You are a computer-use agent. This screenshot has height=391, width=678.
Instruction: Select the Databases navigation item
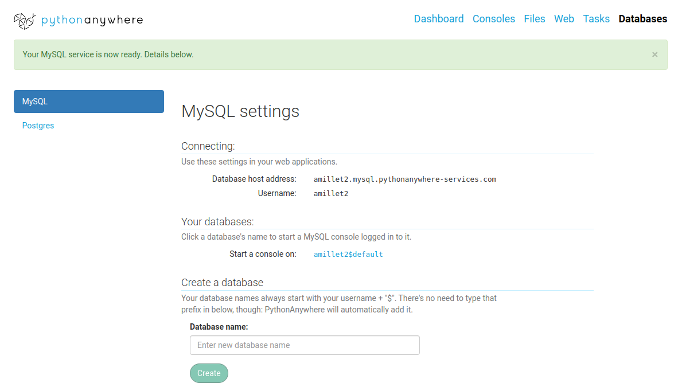click(x=642, y=19)
